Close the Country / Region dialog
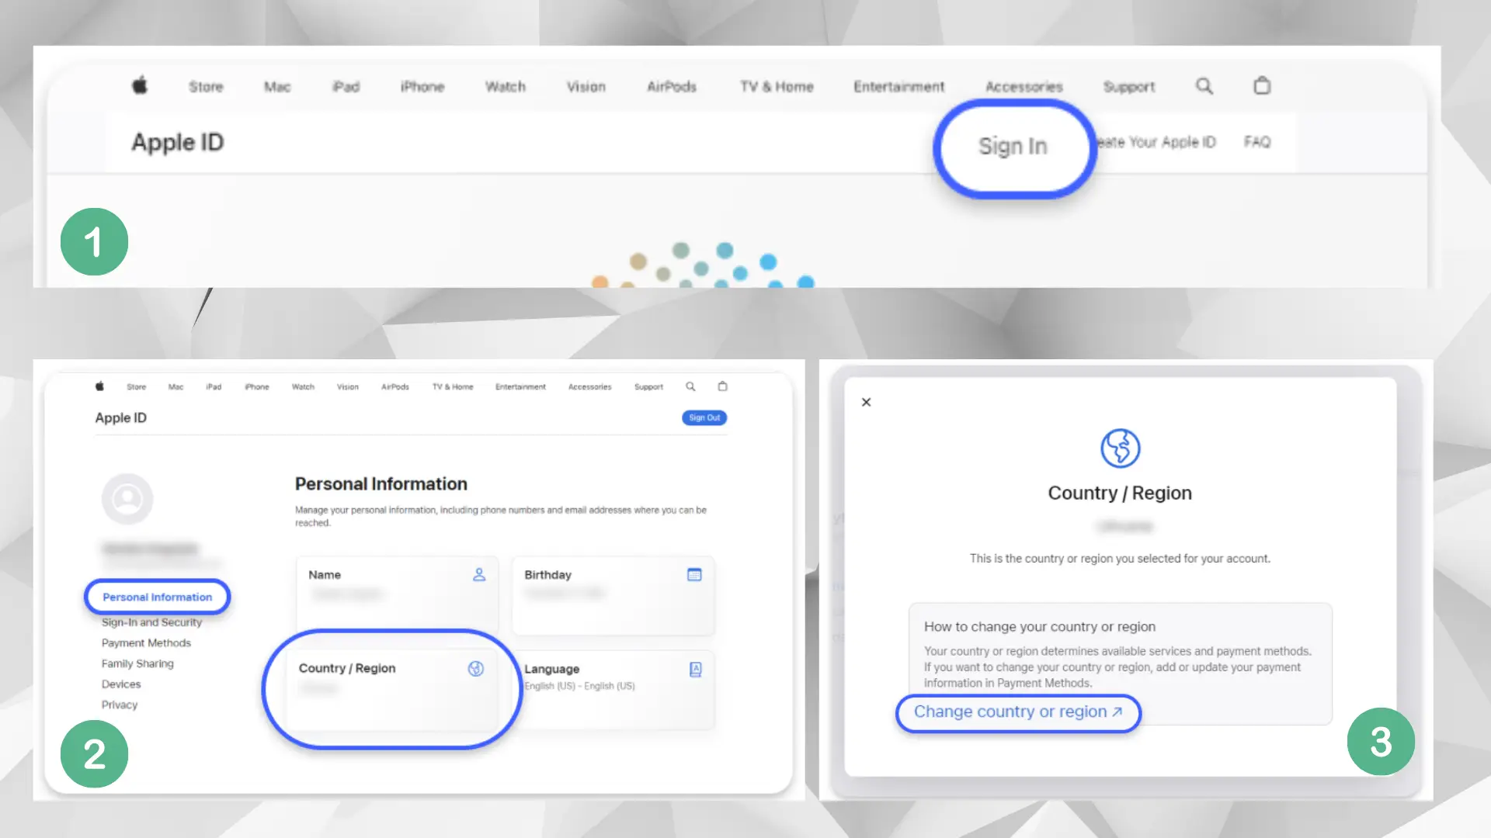 (866, 402)
